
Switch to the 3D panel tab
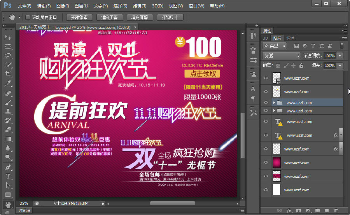(x=265, y=38)
